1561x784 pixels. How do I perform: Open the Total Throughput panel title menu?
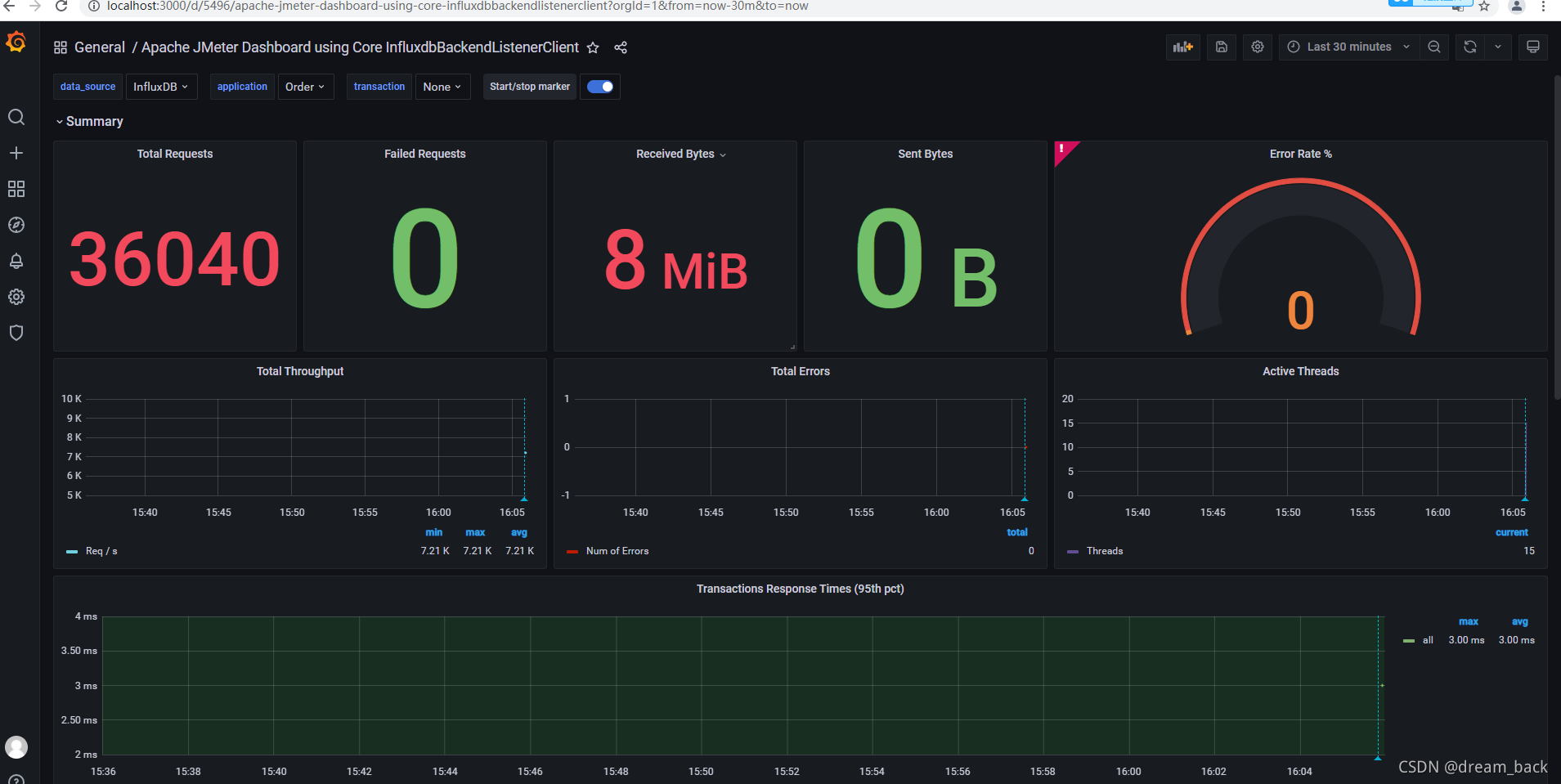[300, 371]
